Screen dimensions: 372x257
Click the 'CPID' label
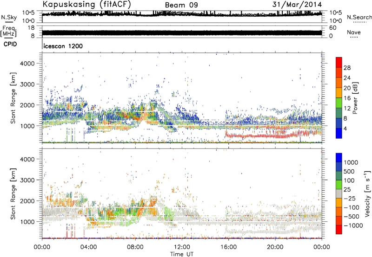pos(10,44)
